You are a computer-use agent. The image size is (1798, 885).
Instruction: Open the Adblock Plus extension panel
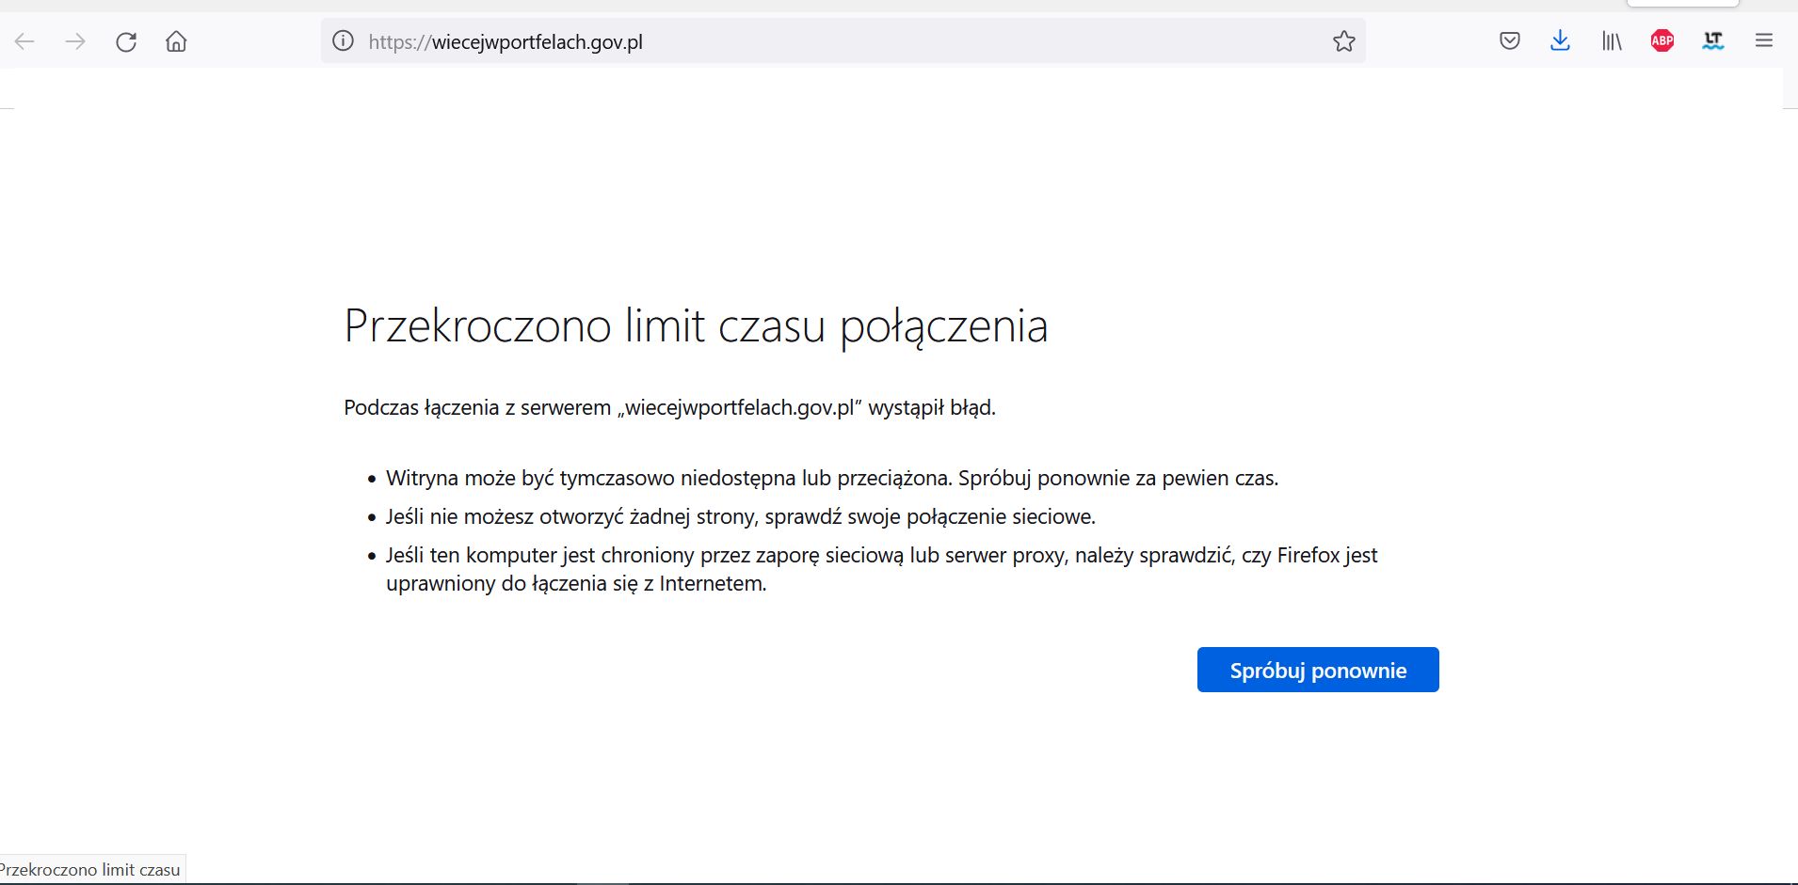tap(1662, 40)
